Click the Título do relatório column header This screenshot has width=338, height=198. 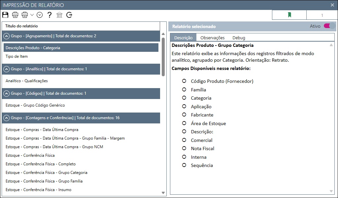[x=81, y=26]
